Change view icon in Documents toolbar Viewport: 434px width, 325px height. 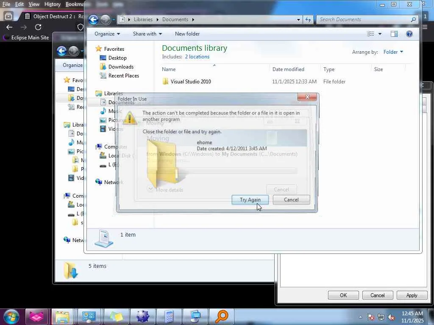[370, 34]
